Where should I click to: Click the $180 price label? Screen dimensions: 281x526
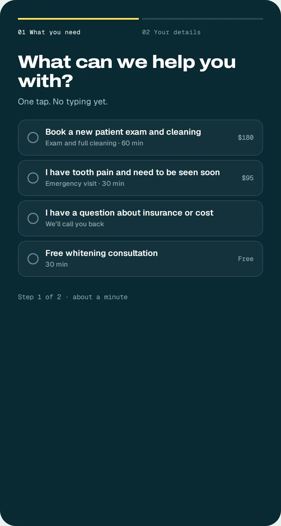tap(246, 138)
